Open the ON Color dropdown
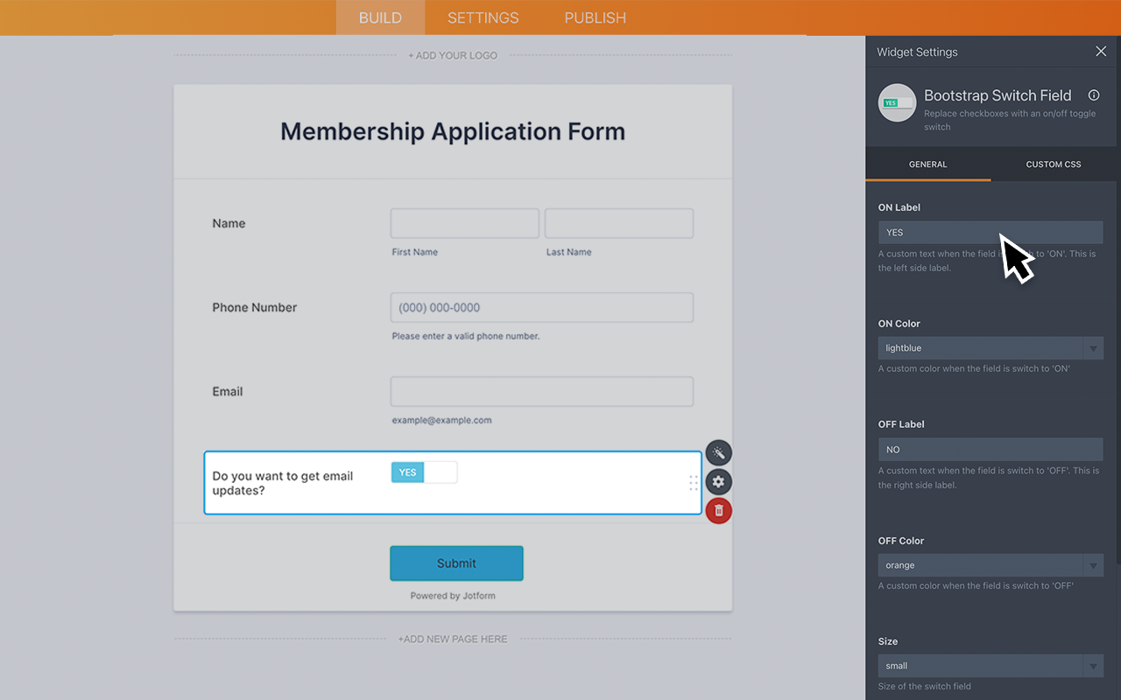This screenshot has width=1121, height=700. (1093, 347)
